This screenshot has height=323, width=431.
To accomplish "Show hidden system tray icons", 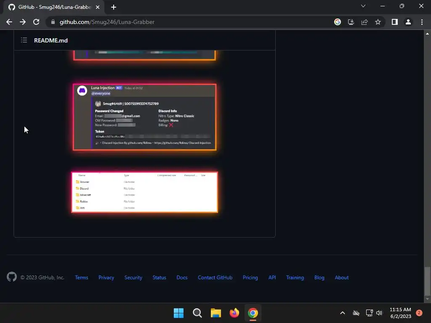I will click(x=343, y=313).
